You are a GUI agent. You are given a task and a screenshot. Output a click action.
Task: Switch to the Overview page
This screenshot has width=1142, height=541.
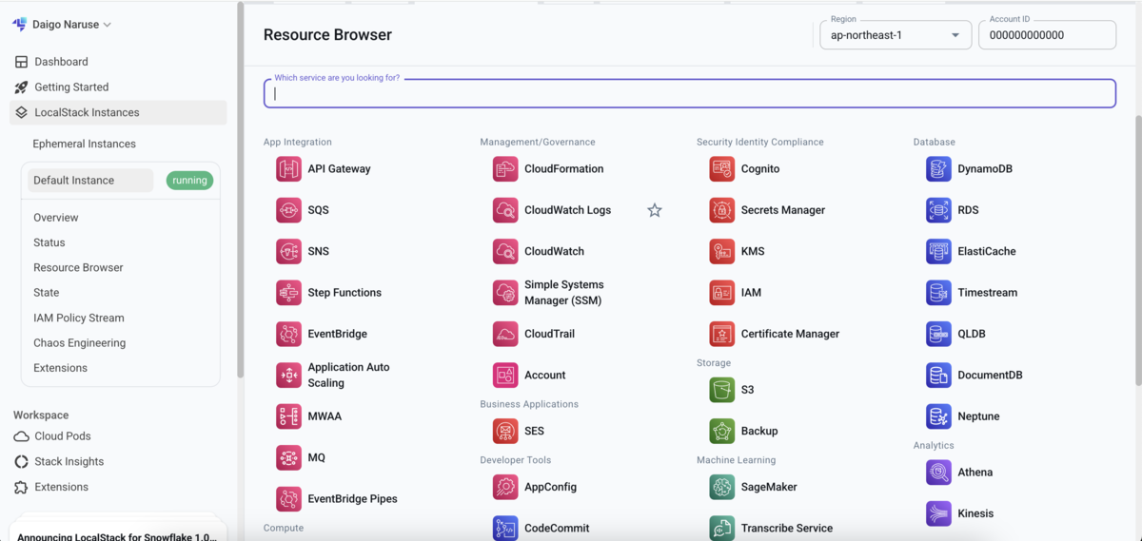[56, 218]
